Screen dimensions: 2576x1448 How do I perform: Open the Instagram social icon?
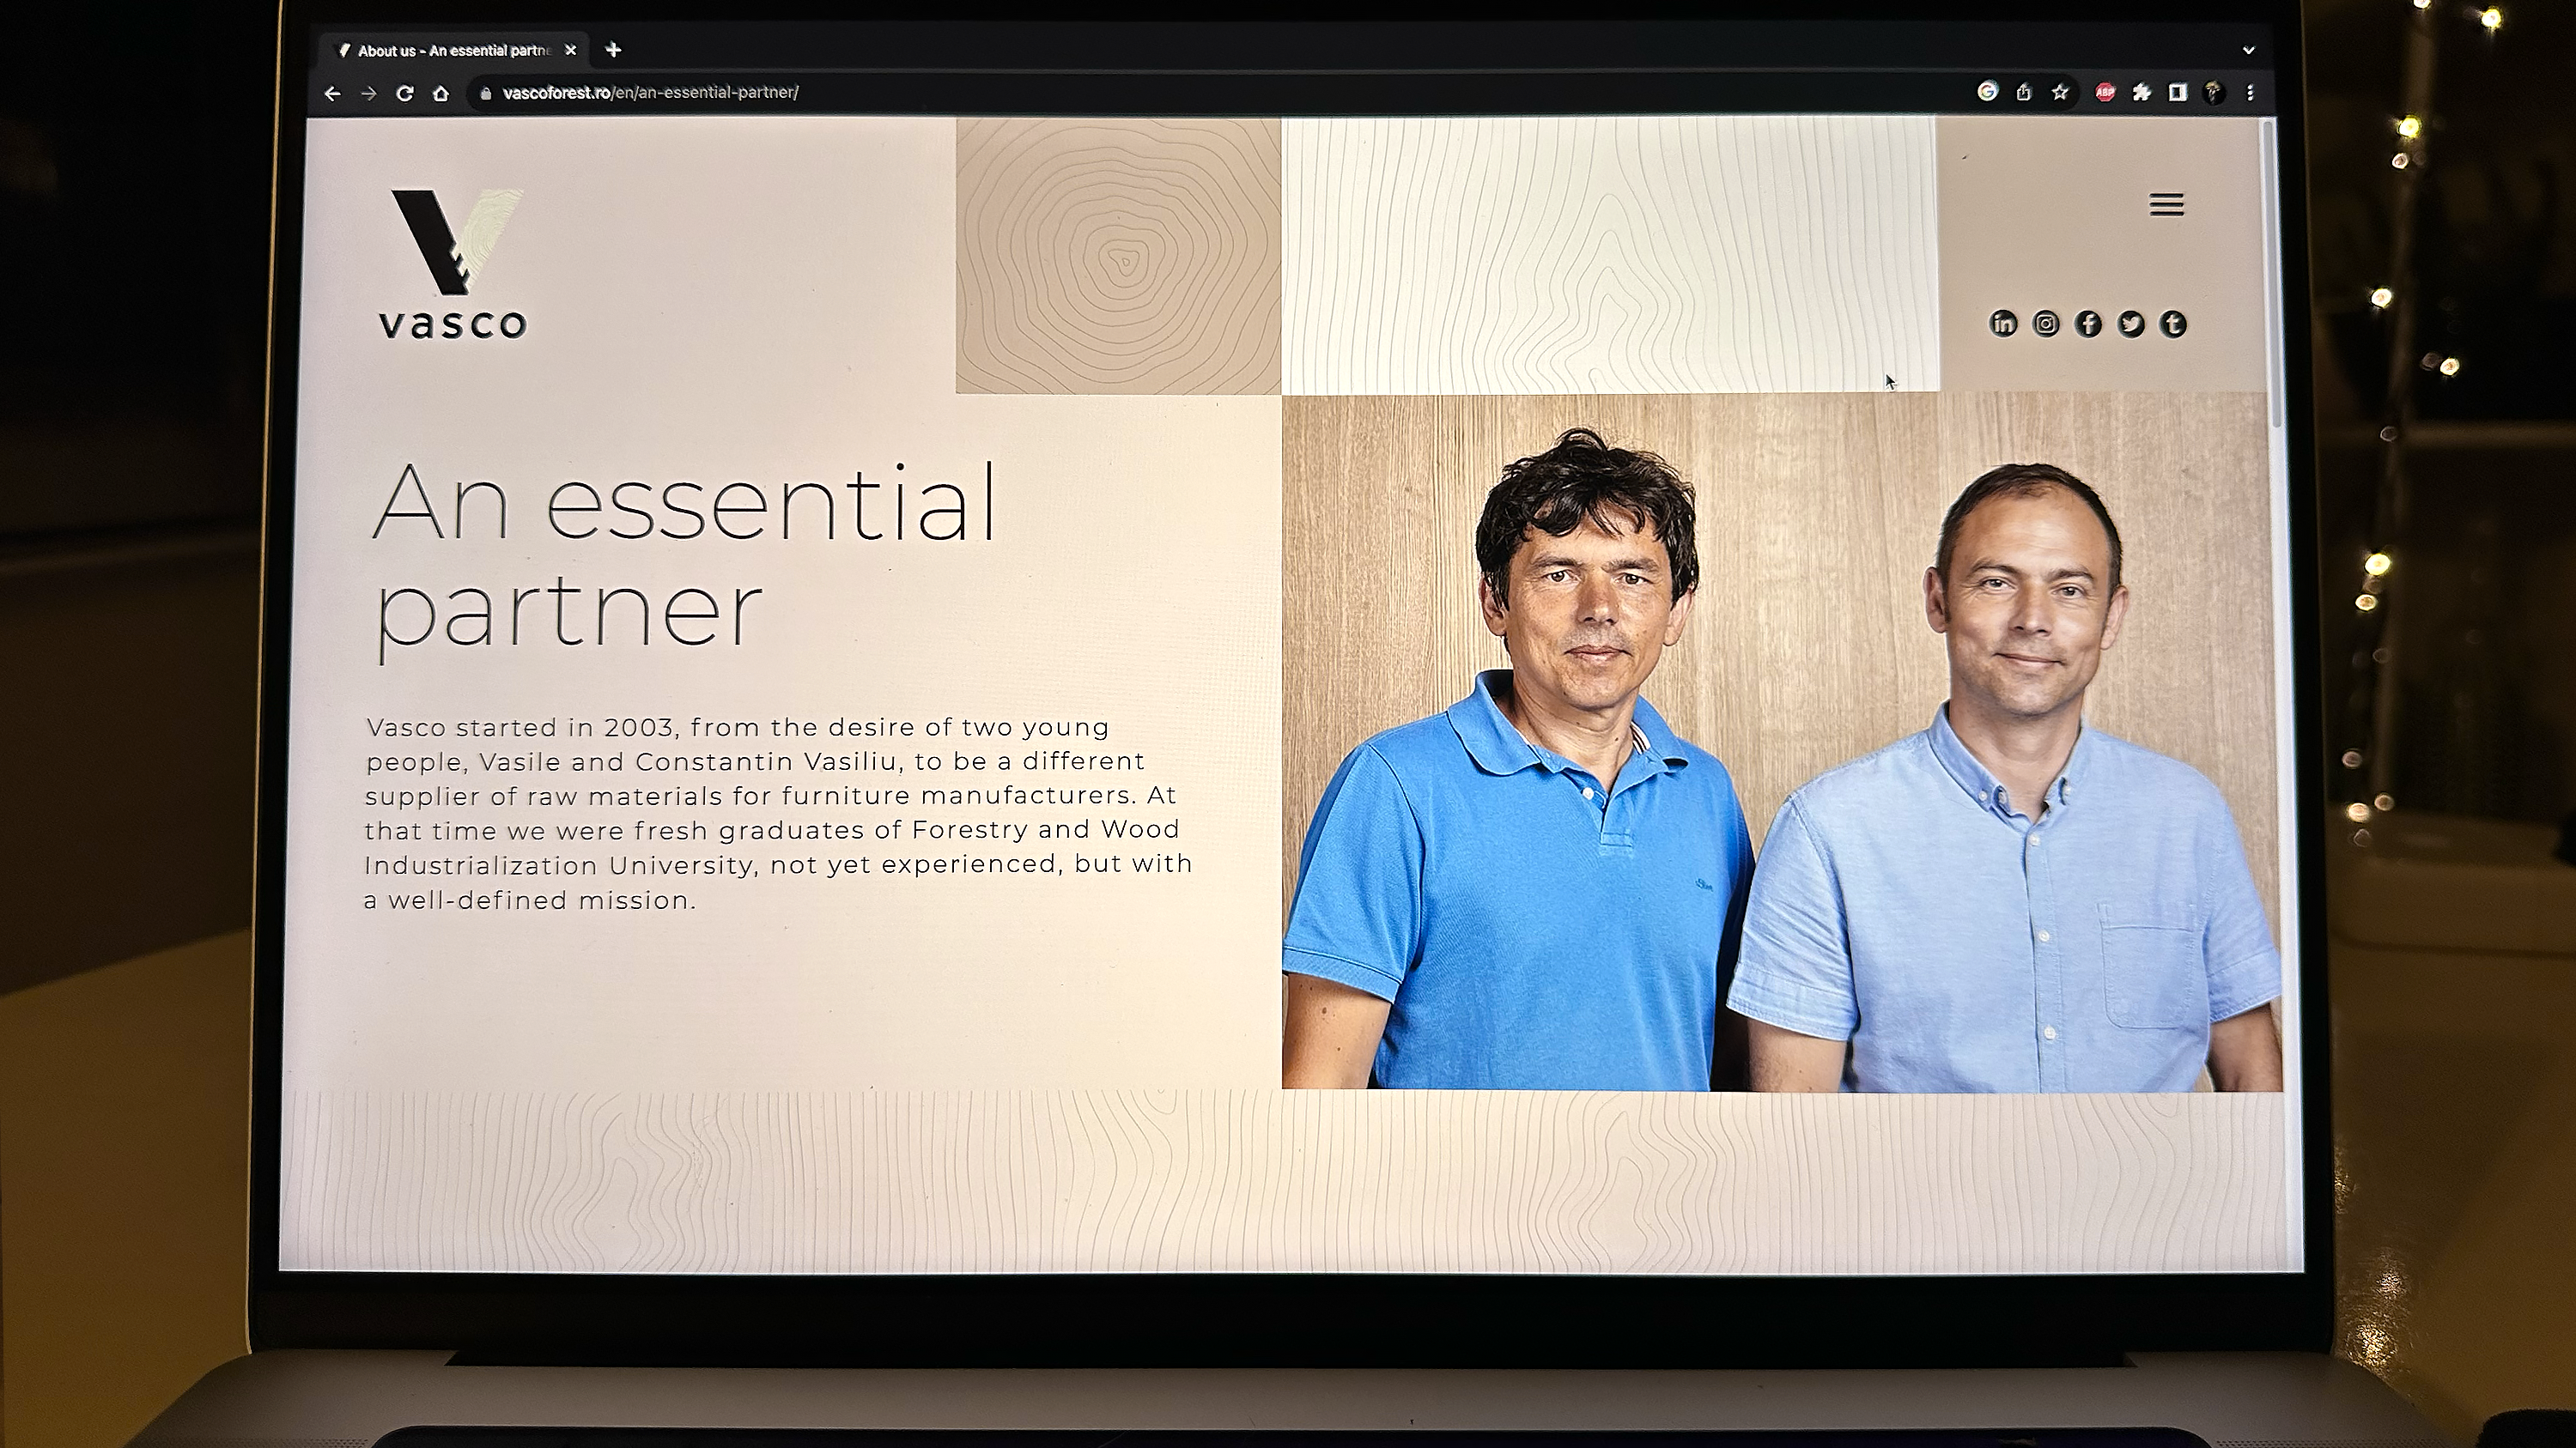click(x=2045, y=324)
